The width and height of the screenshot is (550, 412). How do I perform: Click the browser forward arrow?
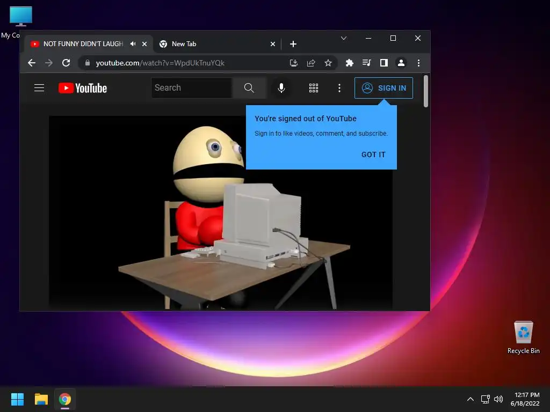pyautogui.click(x=49, y=63)
